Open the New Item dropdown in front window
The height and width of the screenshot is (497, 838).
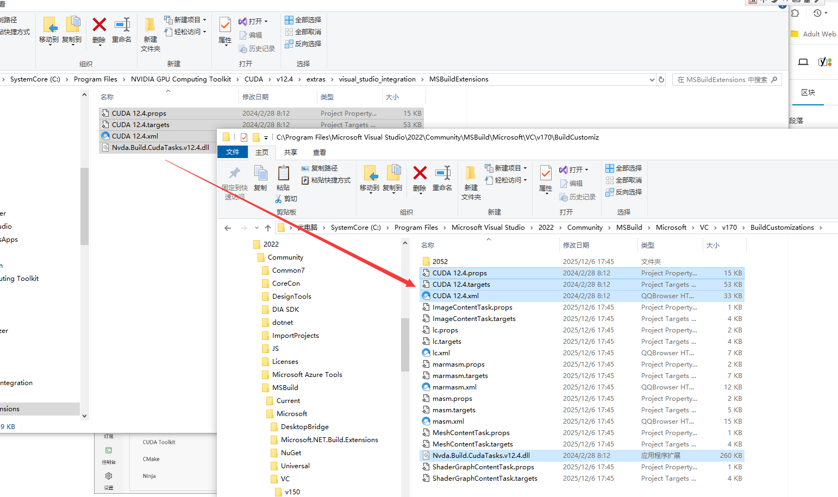click(506, 168)
